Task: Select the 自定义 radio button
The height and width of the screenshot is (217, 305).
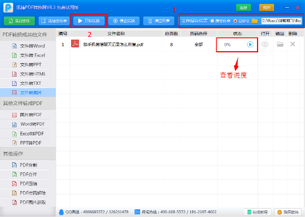Action: click(x=236, y=21)
